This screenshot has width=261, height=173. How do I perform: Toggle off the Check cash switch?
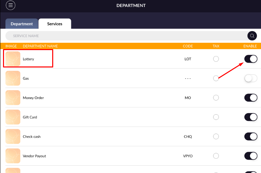(251, 137)
